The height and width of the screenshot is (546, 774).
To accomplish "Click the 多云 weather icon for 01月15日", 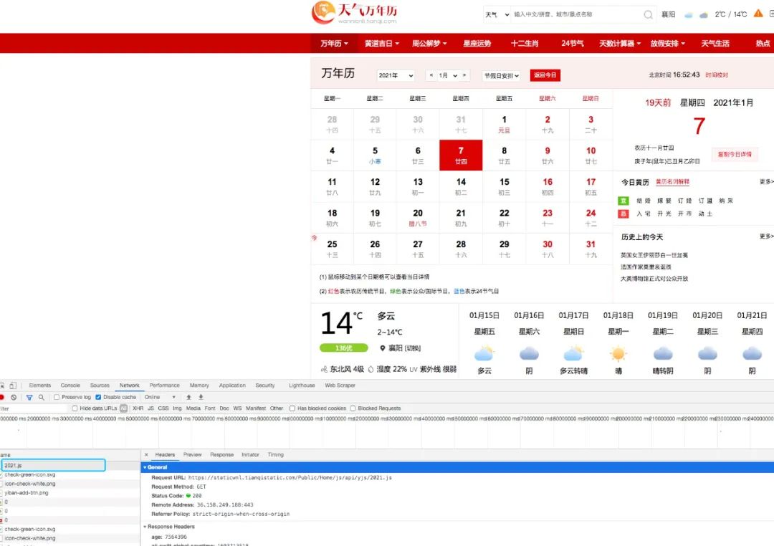I will click(x=484, y=353).
